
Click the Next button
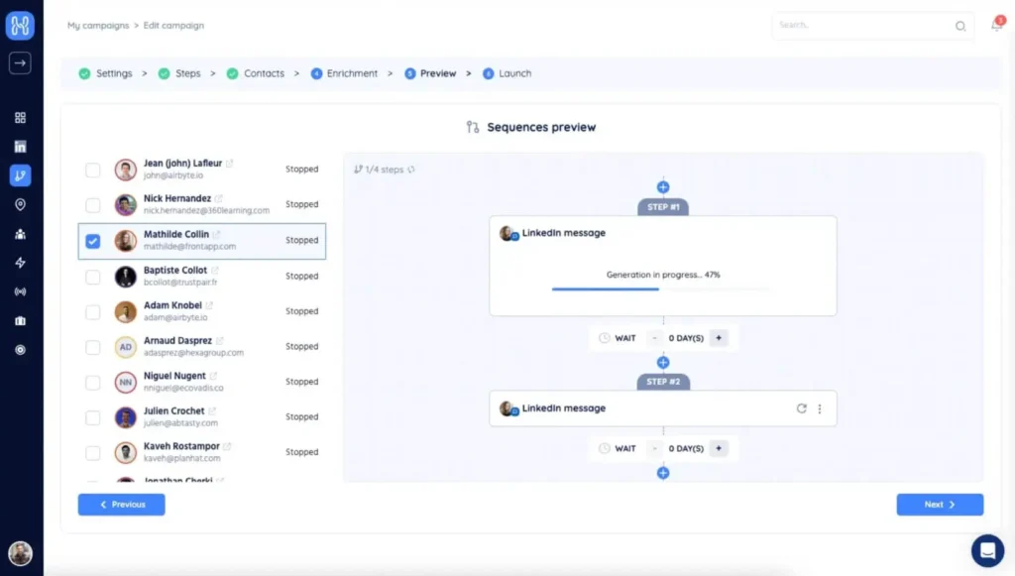coord(940,505)
